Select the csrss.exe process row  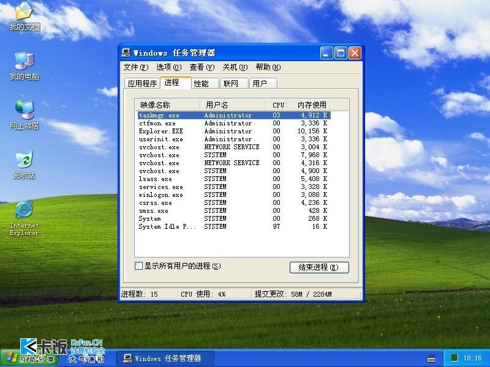point(234,203)
